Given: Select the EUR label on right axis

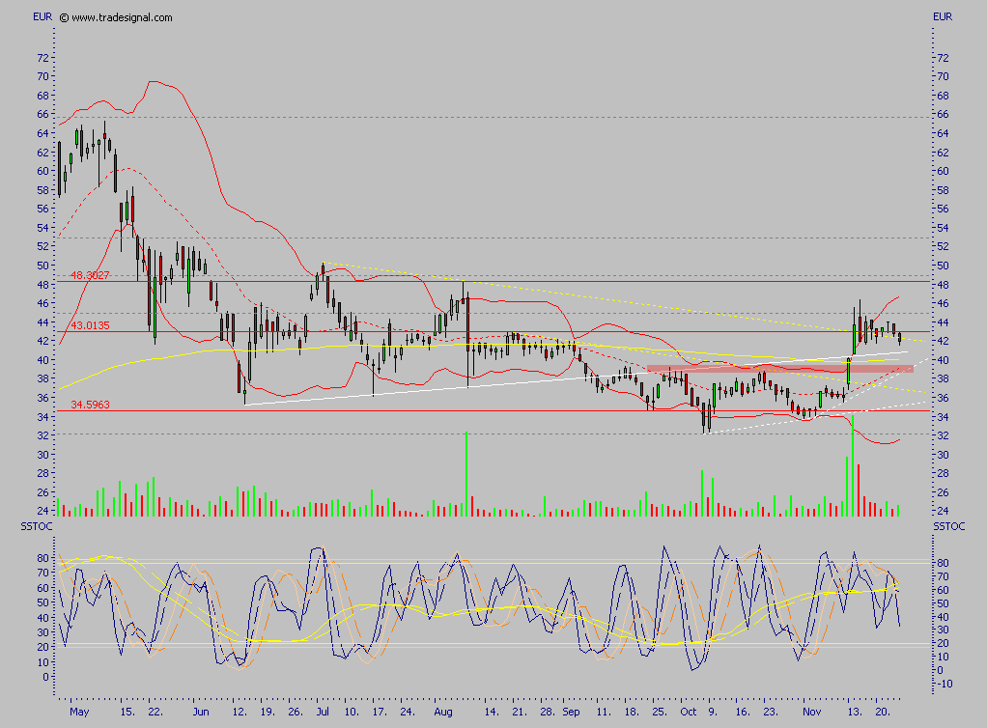Looking at the screenshot, I should (945, 16).
